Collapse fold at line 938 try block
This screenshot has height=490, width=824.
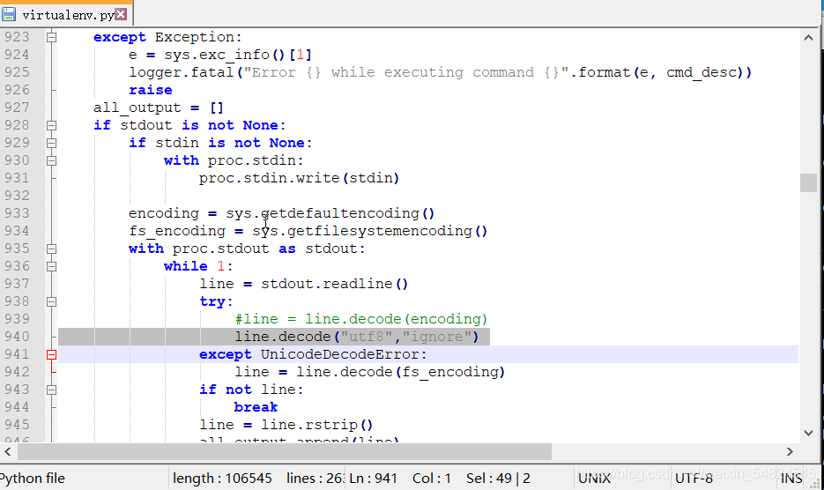51,301
